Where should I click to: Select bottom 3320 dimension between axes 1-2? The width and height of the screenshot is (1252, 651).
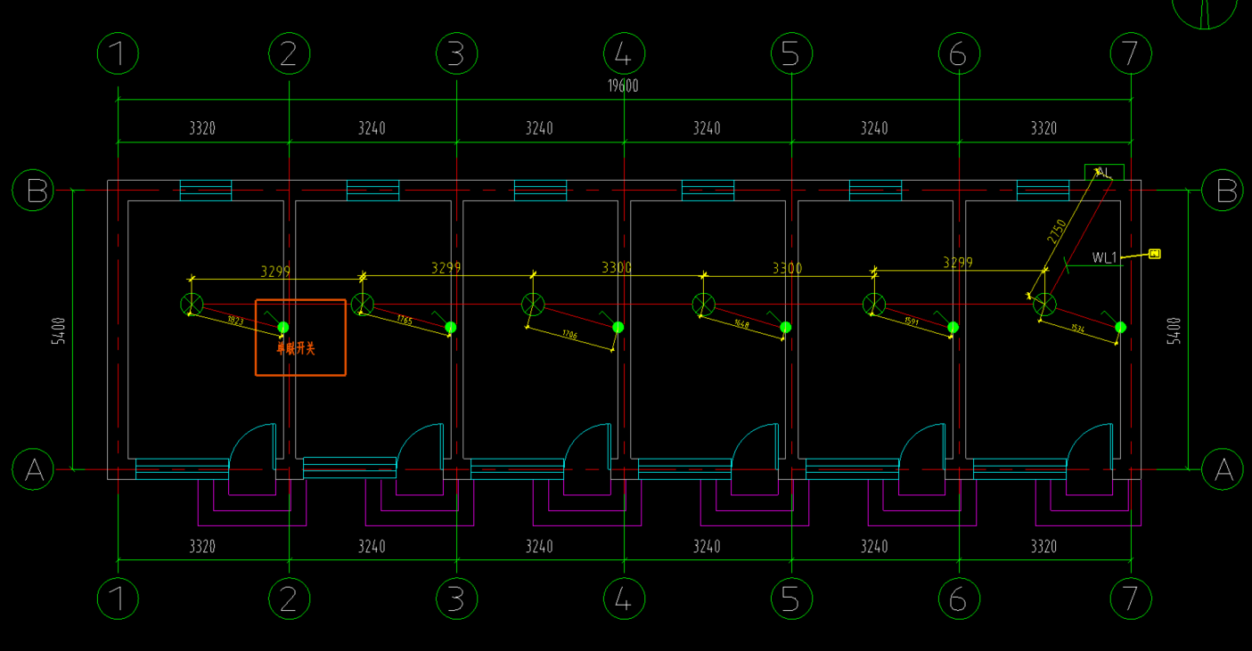tap(202, 547)
